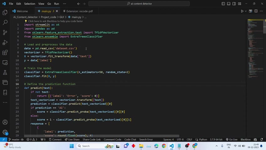Show more menu bar items ellipsis
Viewport: 266px width, 150px height.
tap(65, 4)
